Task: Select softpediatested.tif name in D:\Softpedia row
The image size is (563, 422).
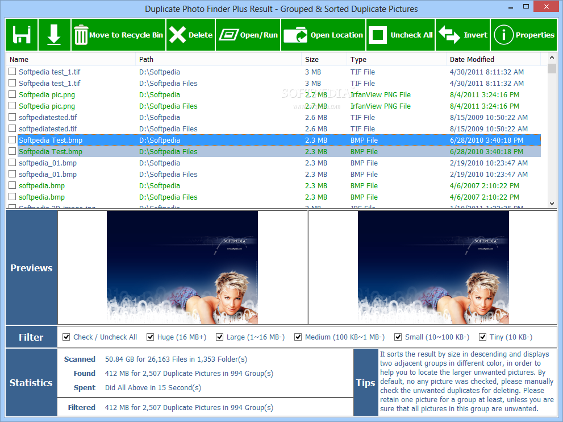Action: tap(48, 117)
